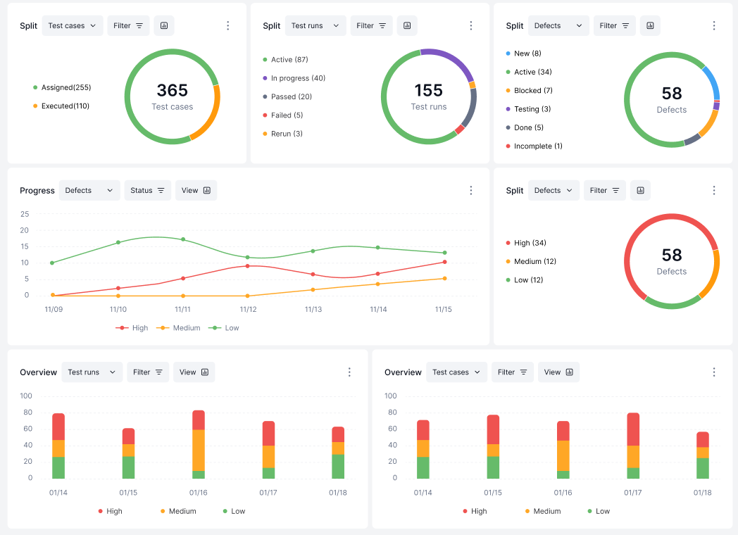Open three-dot menu on Progress card
The width and height of the screenshot is (738, 535).
471,190
